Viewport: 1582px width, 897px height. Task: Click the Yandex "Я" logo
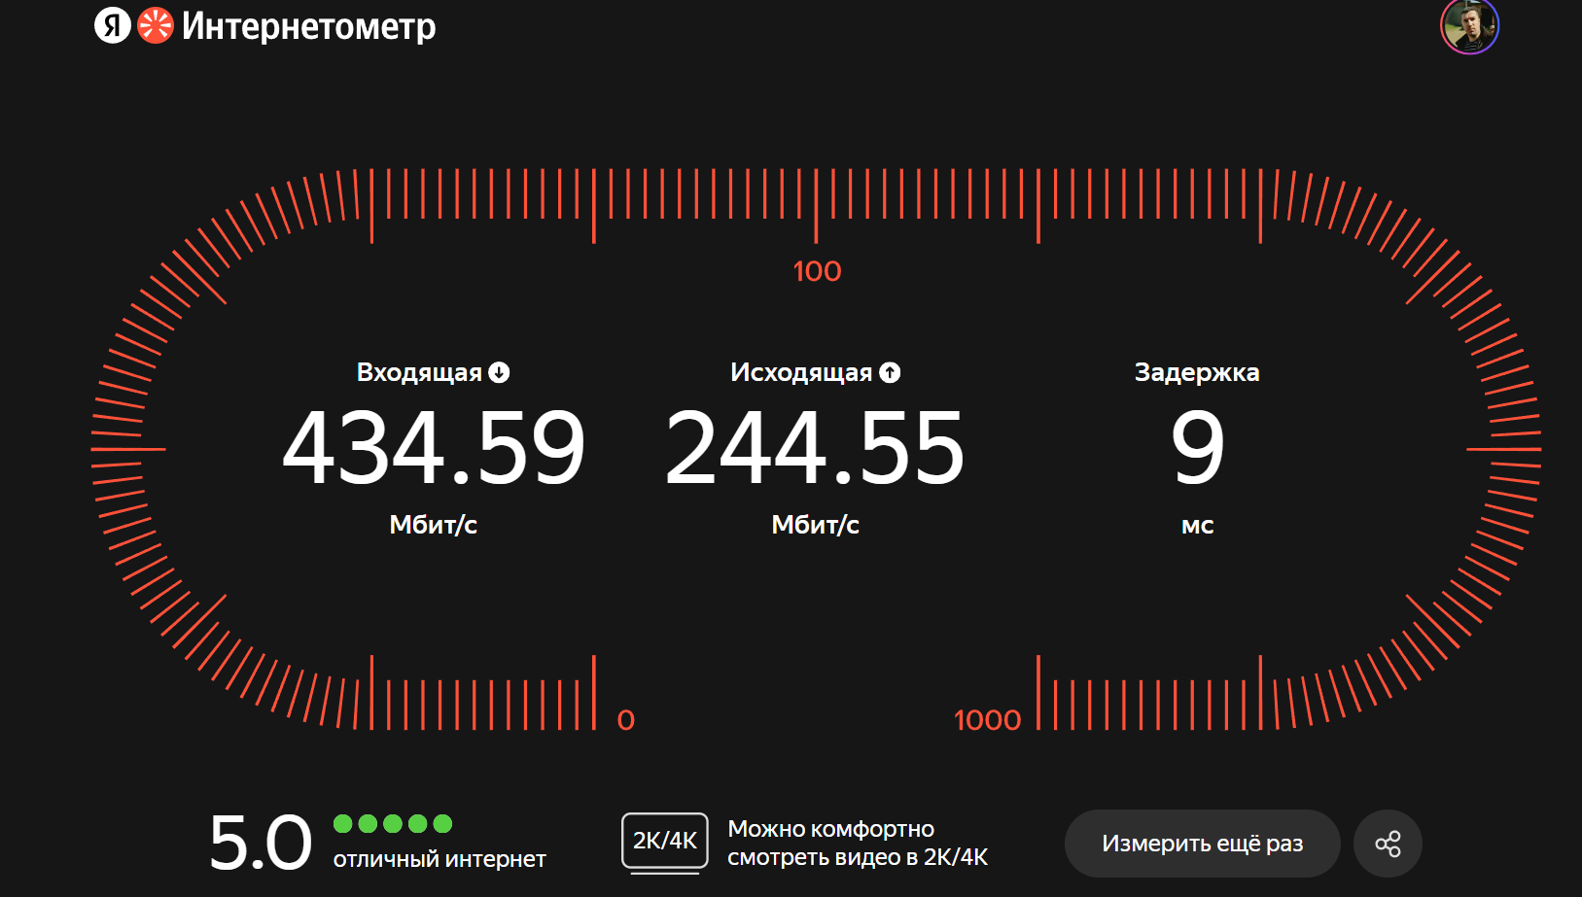(x=112, y=26)
